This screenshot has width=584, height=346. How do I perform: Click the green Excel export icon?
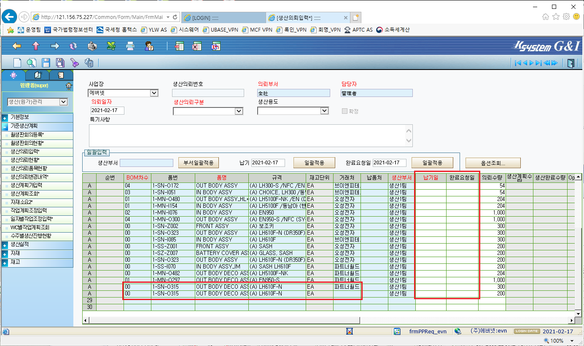pyautogui.click(x=111, y=46)
